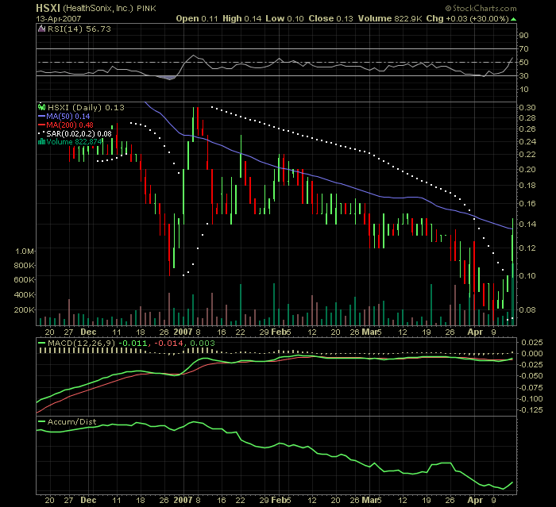Click the chart date 13-Apr-2007
The image size is (556, 507).
[59, 18]
